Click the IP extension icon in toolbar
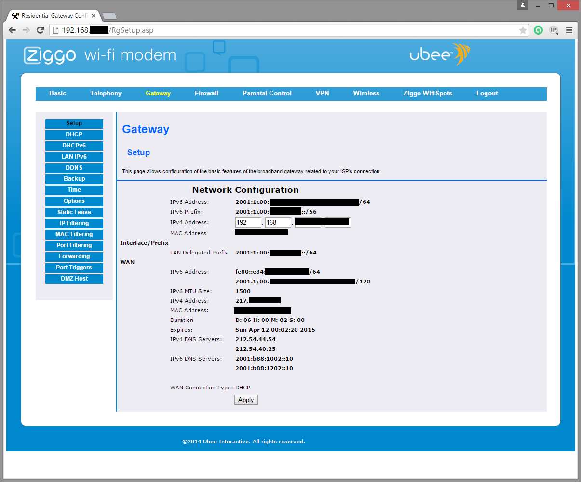This screenshot has height=482, width=581. coord(554,30)
